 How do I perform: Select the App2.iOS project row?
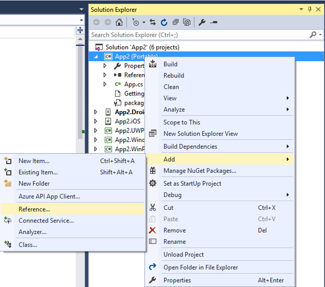coord(127,121)
